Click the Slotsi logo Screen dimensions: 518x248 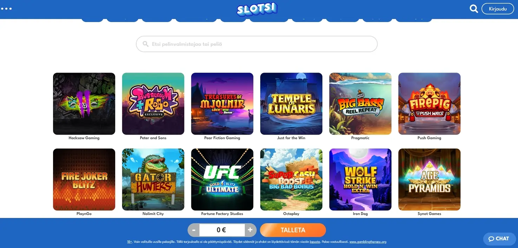coord(257,9)
